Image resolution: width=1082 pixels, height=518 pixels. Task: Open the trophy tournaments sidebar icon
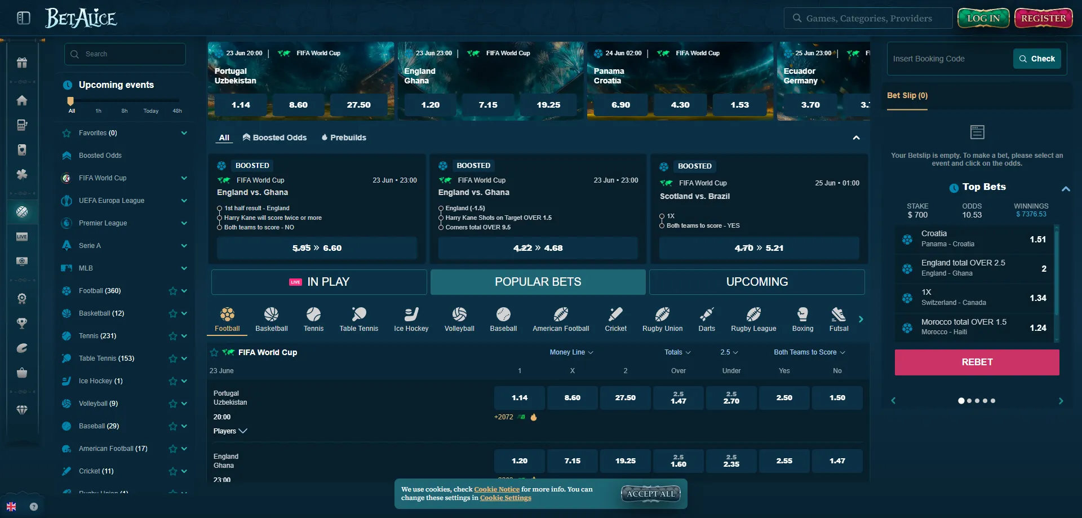22,324
